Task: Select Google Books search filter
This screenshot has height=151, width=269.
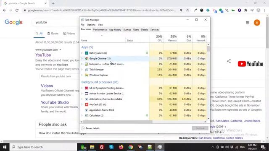Action: (53, 34)
